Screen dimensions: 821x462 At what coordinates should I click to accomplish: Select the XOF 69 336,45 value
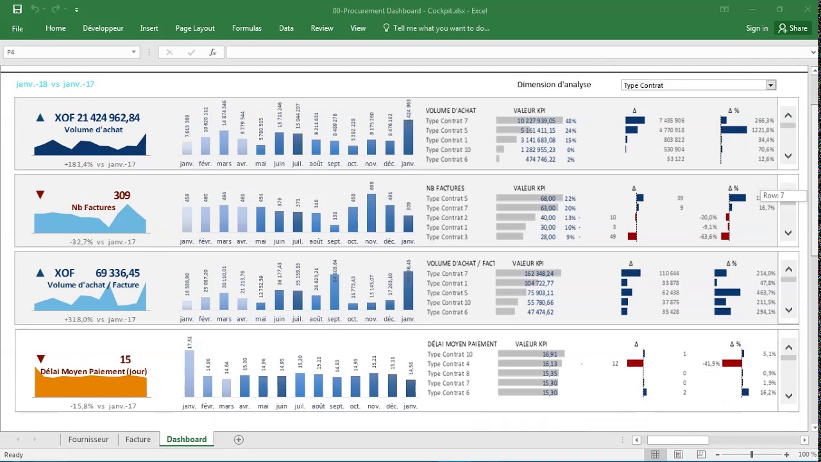[x=97, y=273]
